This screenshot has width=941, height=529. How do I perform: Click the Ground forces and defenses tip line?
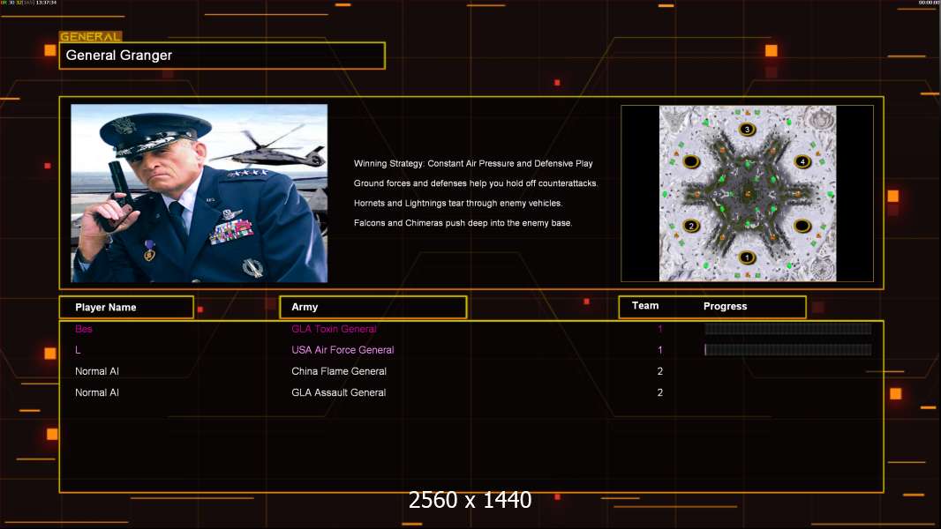[x=476, y=183]
